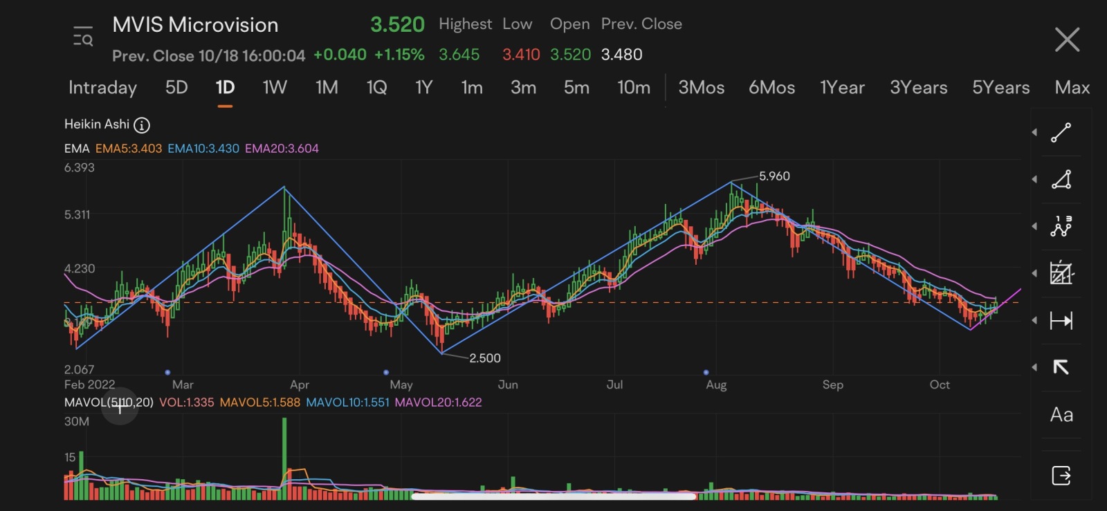Select the 1Y timeframe tab

(x=423, y=87)
